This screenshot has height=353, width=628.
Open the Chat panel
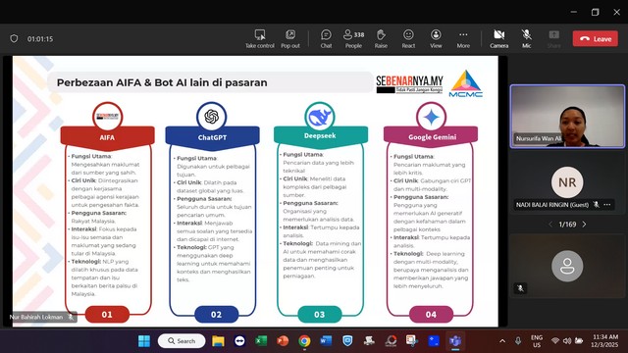326,39
